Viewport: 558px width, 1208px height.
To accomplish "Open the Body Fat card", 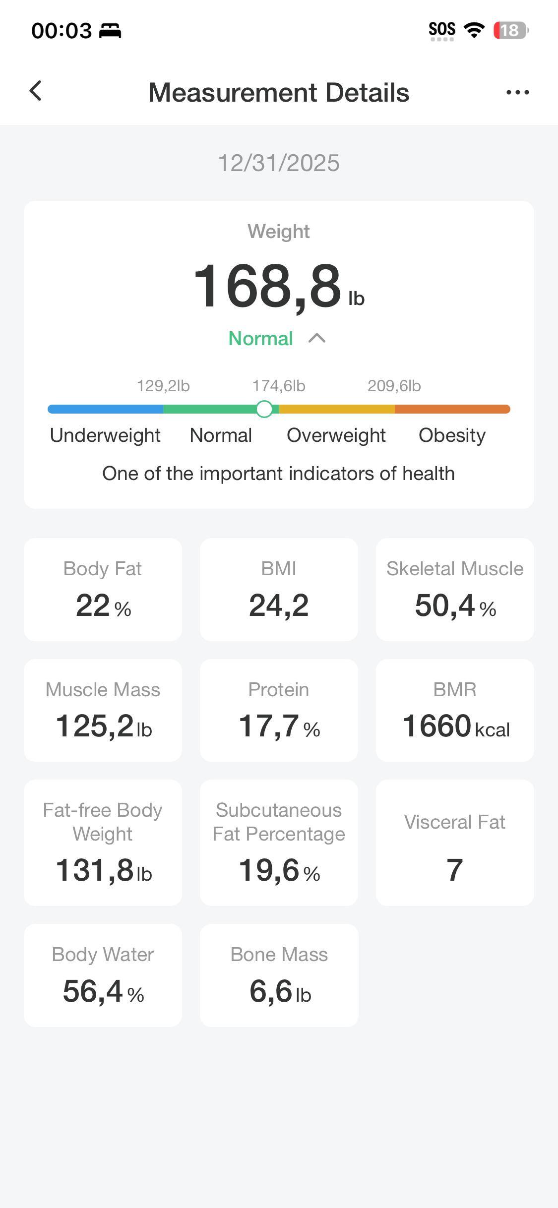I will (x=103, y=589).
